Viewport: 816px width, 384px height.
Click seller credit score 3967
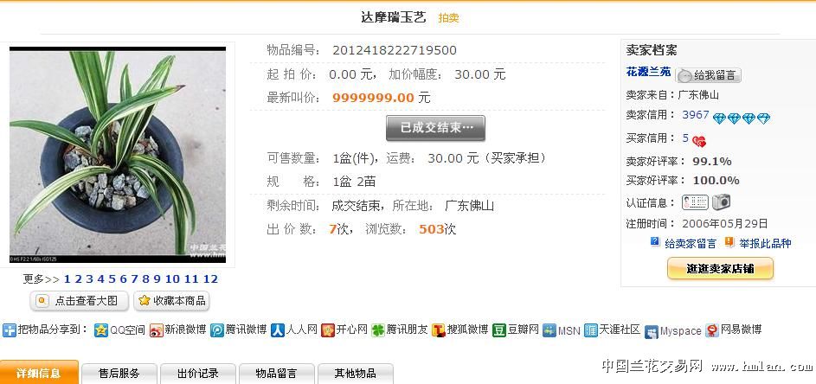(x=695, y=115)
